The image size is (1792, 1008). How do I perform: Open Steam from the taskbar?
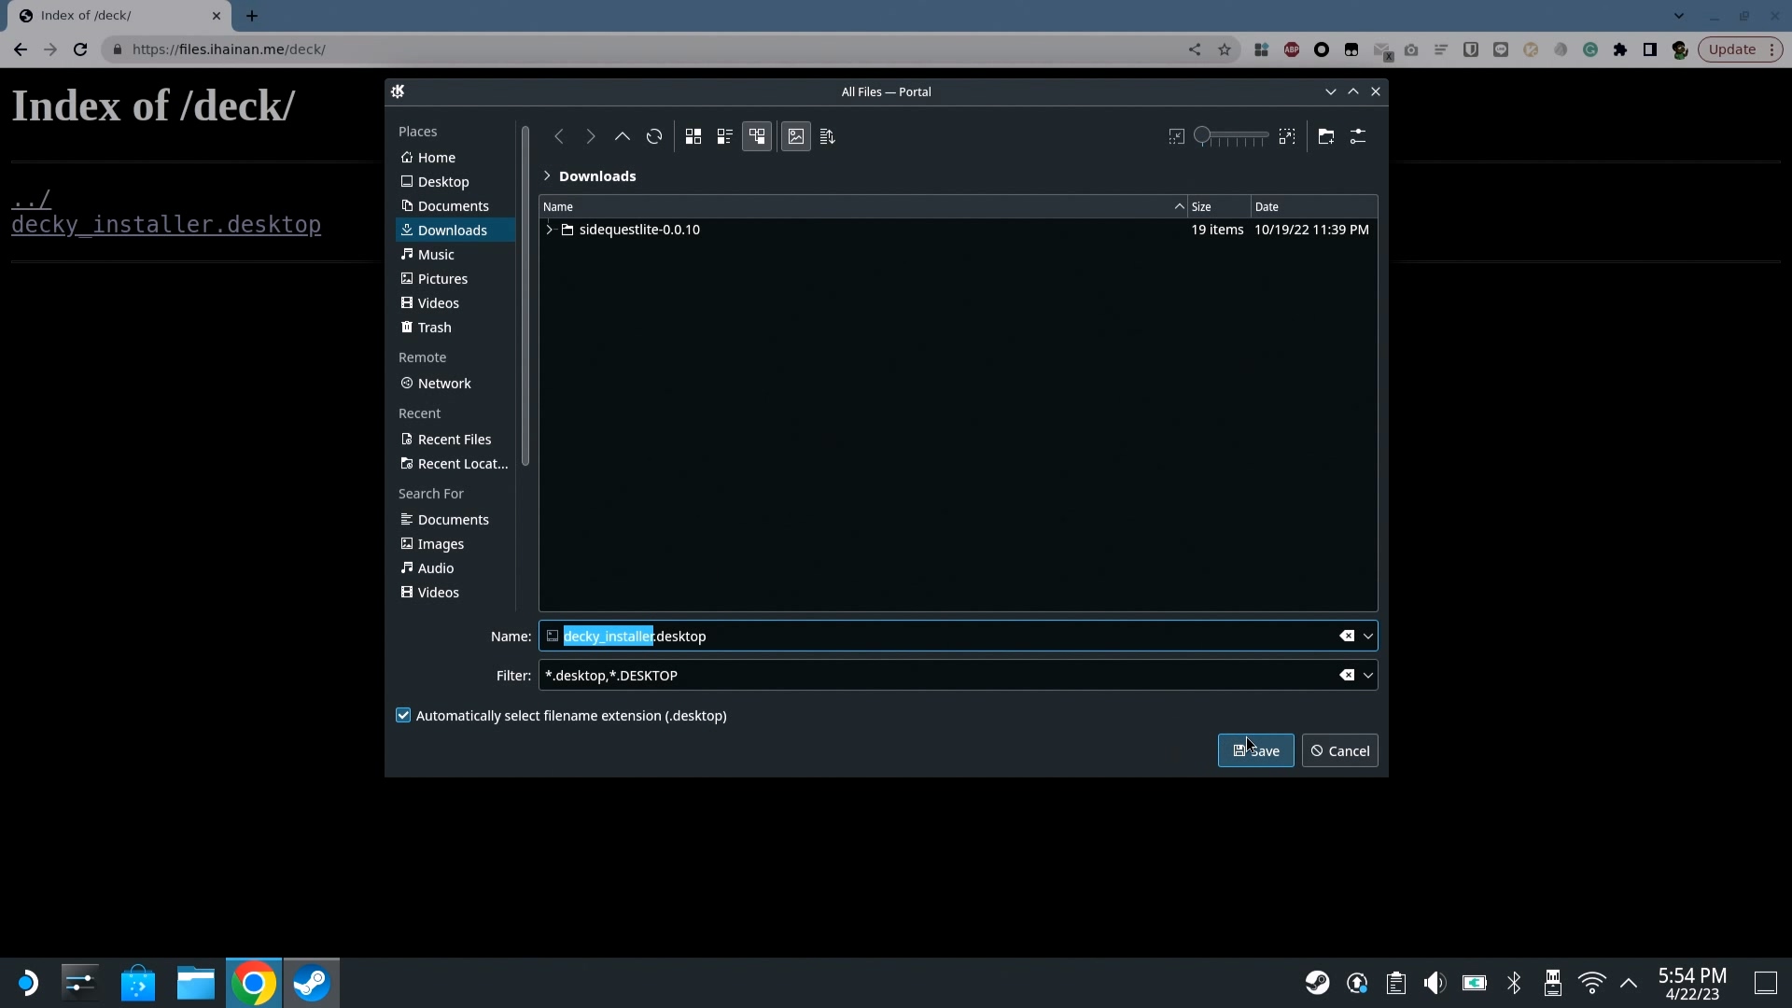pyautogui.click(x=312, y=984)
